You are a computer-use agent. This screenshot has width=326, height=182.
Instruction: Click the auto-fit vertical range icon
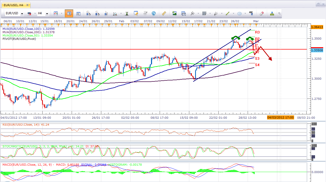(x=127, y=13)
